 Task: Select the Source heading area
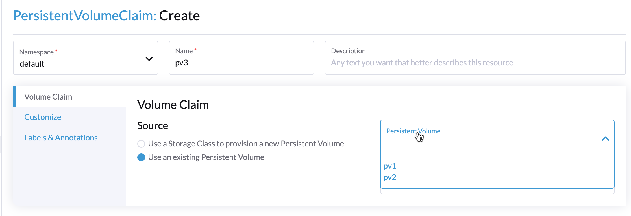tap(152, 125)
